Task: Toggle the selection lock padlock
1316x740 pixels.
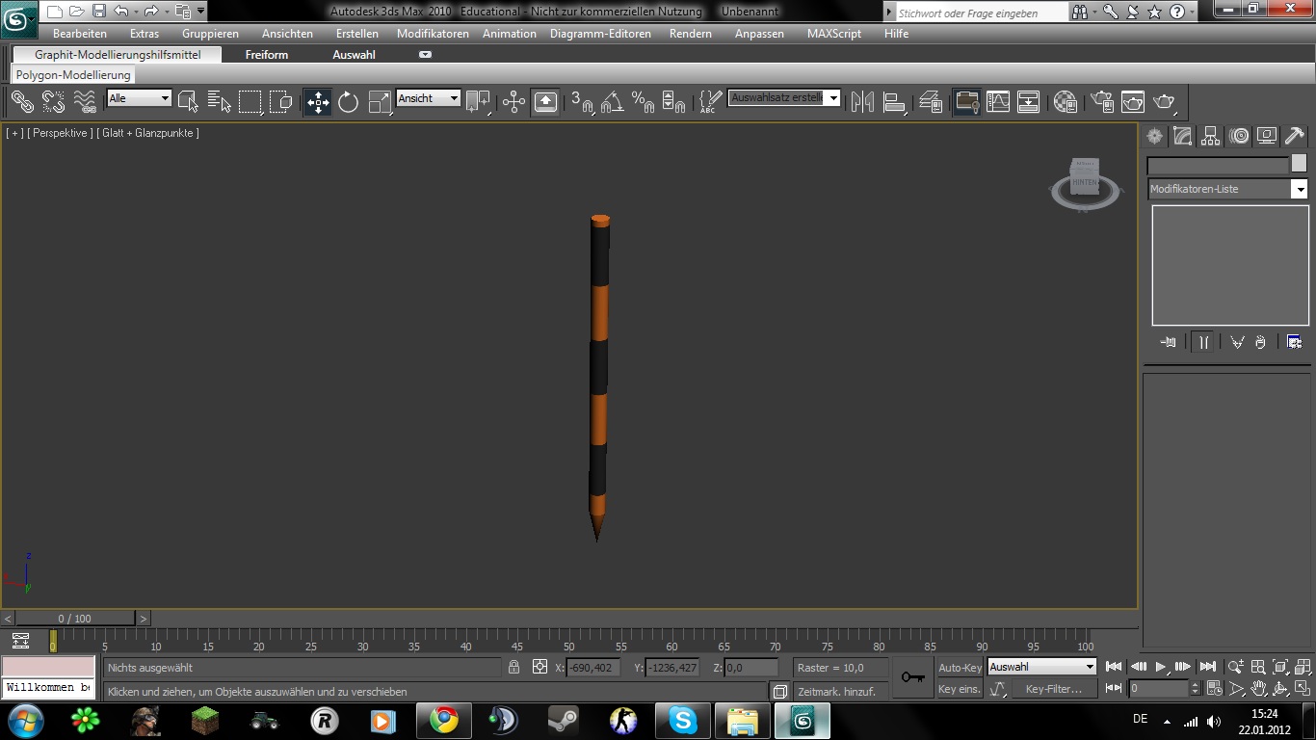Action: (513, 667)
